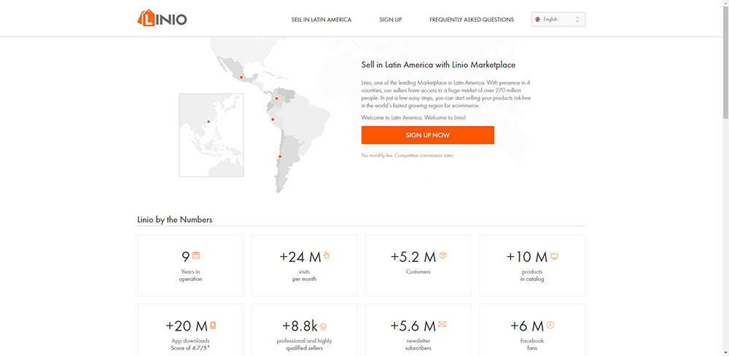Click the calendar icon beside 9 years
Viewport: 729px width, 356px height.
tap(196, 256)
